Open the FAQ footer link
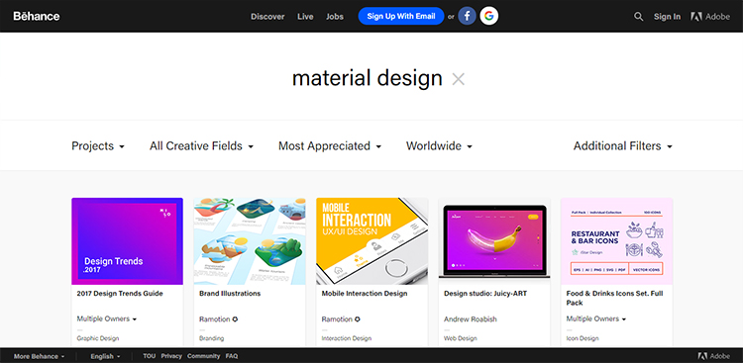Image resolution: width=743 pixels, height=363 pixels. tap(232, 356)
